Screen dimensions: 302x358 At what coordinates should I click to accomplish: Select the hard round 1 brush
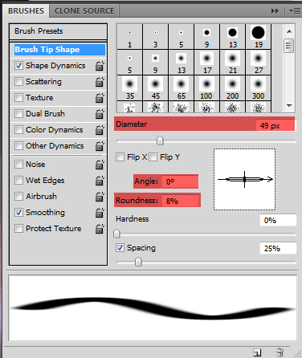129,36
